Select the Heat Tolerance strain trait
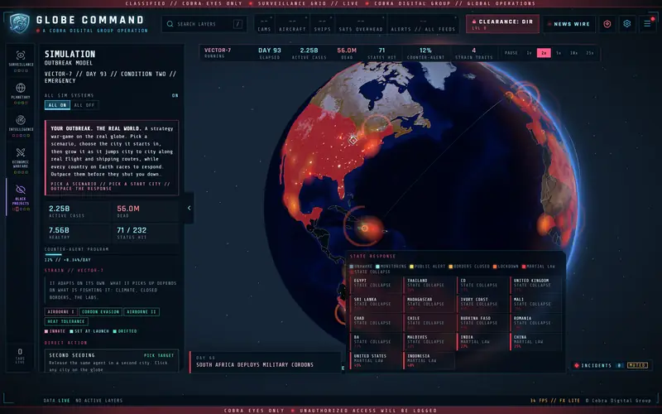Image resolution: width=662 pixels, height=414 pixels. 66,321
